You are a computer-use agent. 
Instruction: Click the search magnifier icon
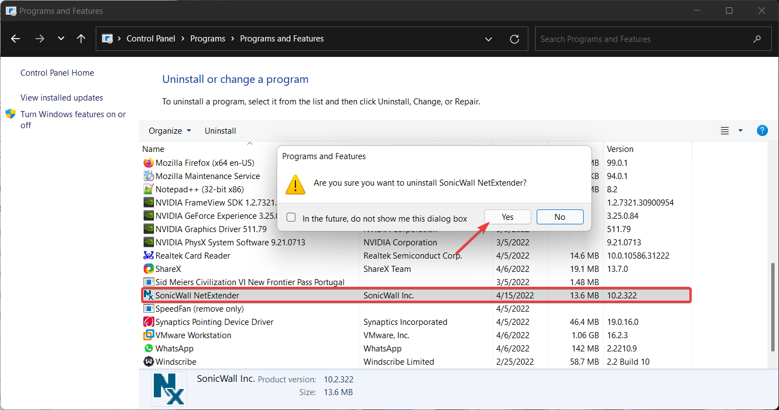click(757, 39)
